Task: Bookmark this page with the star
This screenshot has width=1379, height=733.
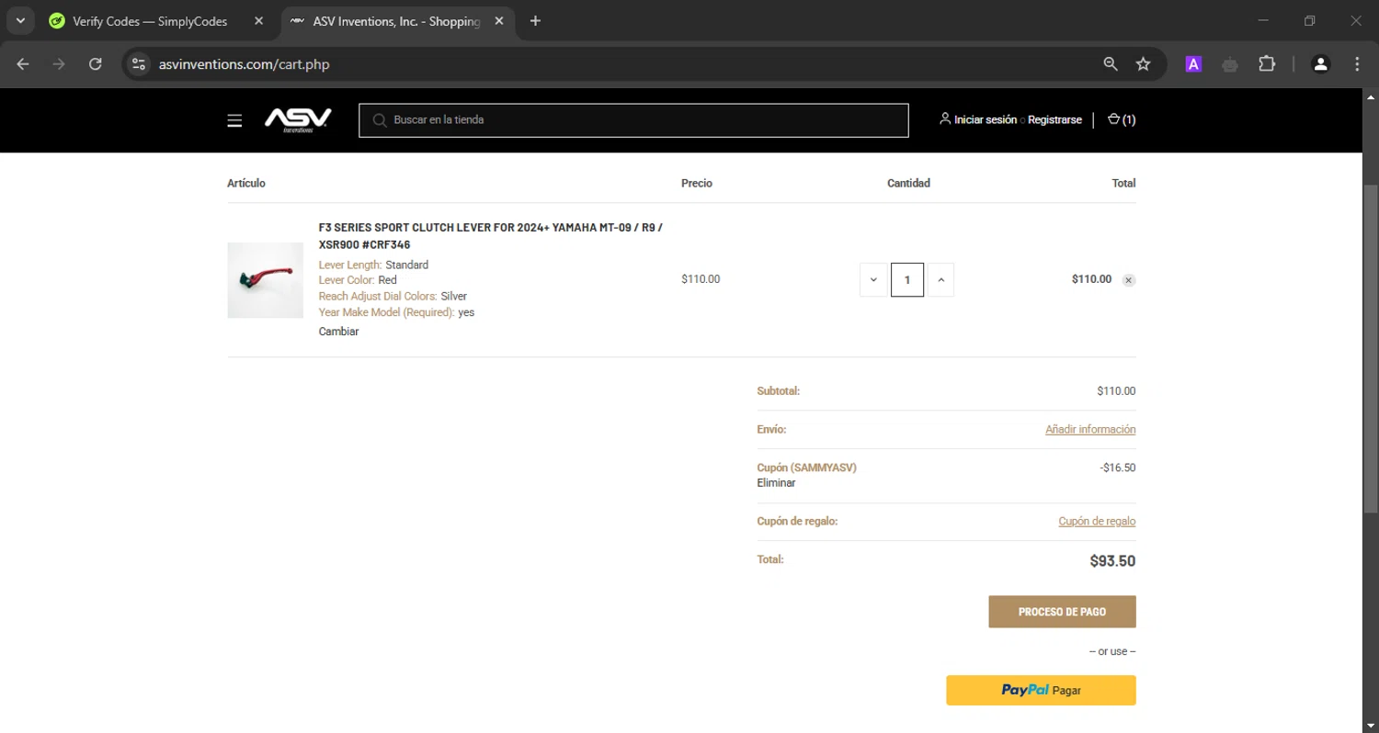Action: (1143, 63)
